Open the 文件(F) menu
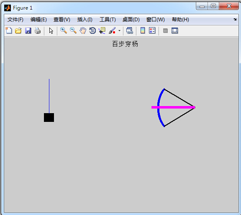 15,20
